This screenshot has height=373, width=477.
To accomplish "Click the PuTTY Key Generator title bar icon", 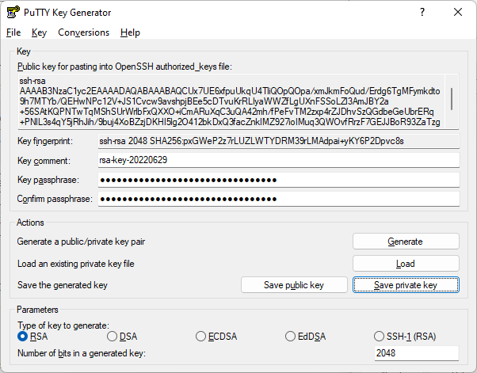I will pos(13,13).
